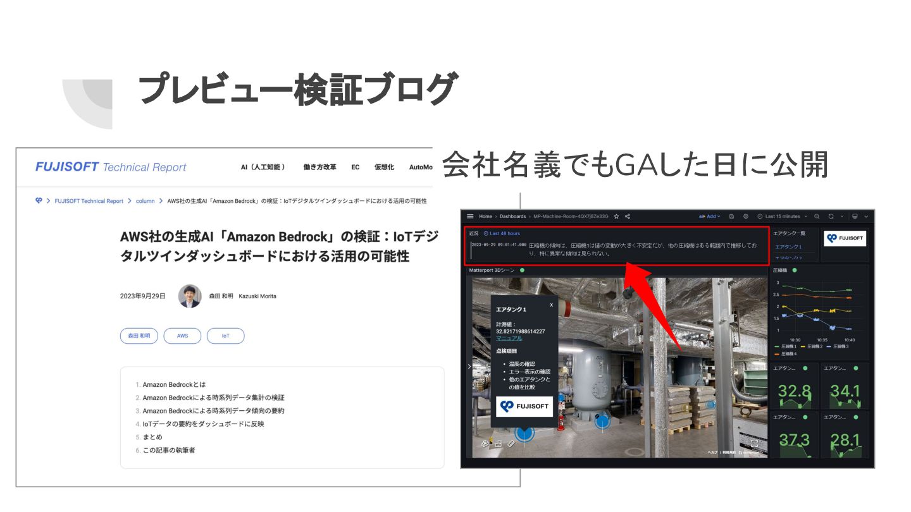Click author avatar photo

[x=190, y=296]
